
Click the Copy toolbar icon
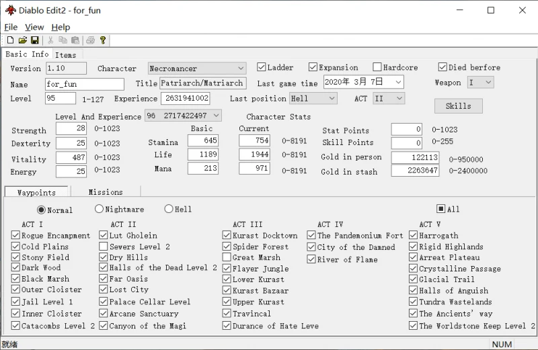pyautogui.click(x=63, y=40)
